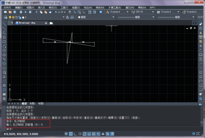Choose the Rectangle draw tool

tap(4, 42)
